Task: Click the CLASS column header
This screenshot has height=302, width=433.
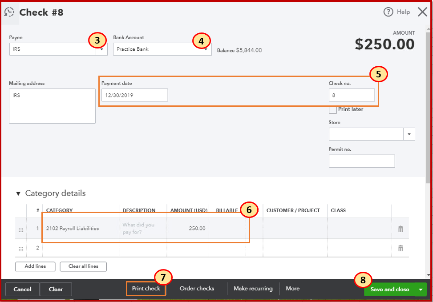Action: click(x=338, y=210)
